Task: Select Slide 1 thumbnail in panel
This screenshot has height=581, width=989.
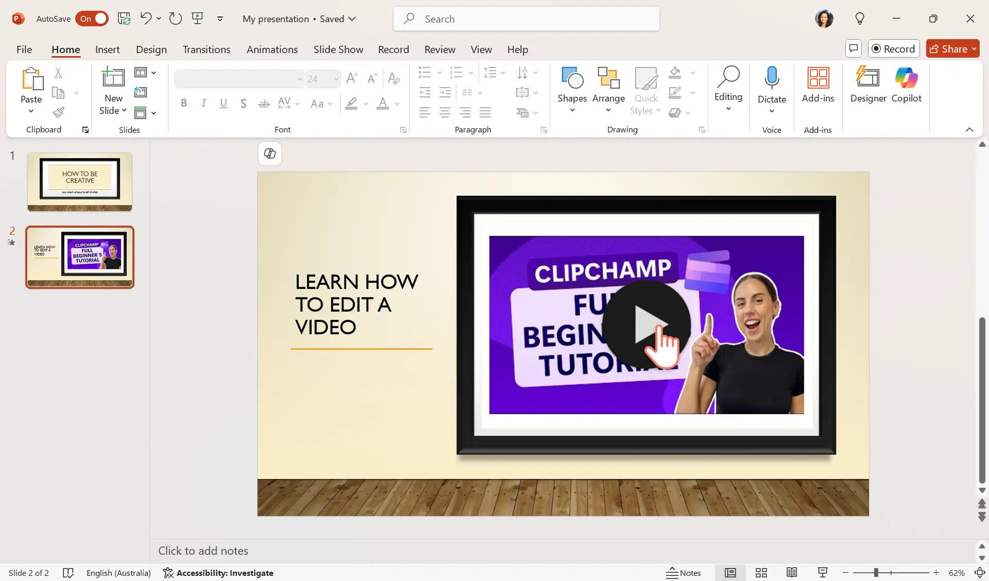Action: (79, 181)
